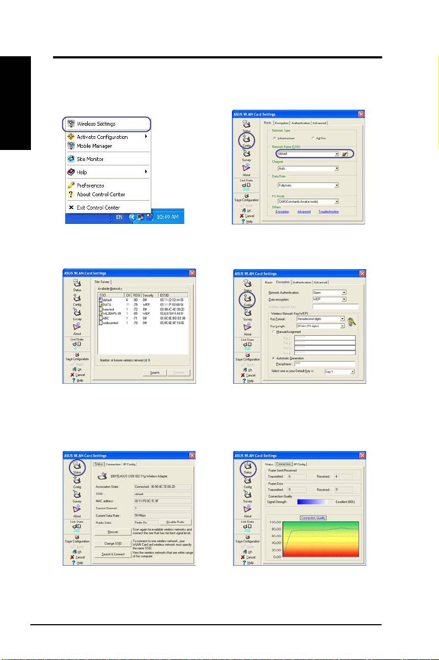This screenshot has width=439, height=660.
Task: Click the Mobile Manager icon in menu
Action: tap(71, 146)
